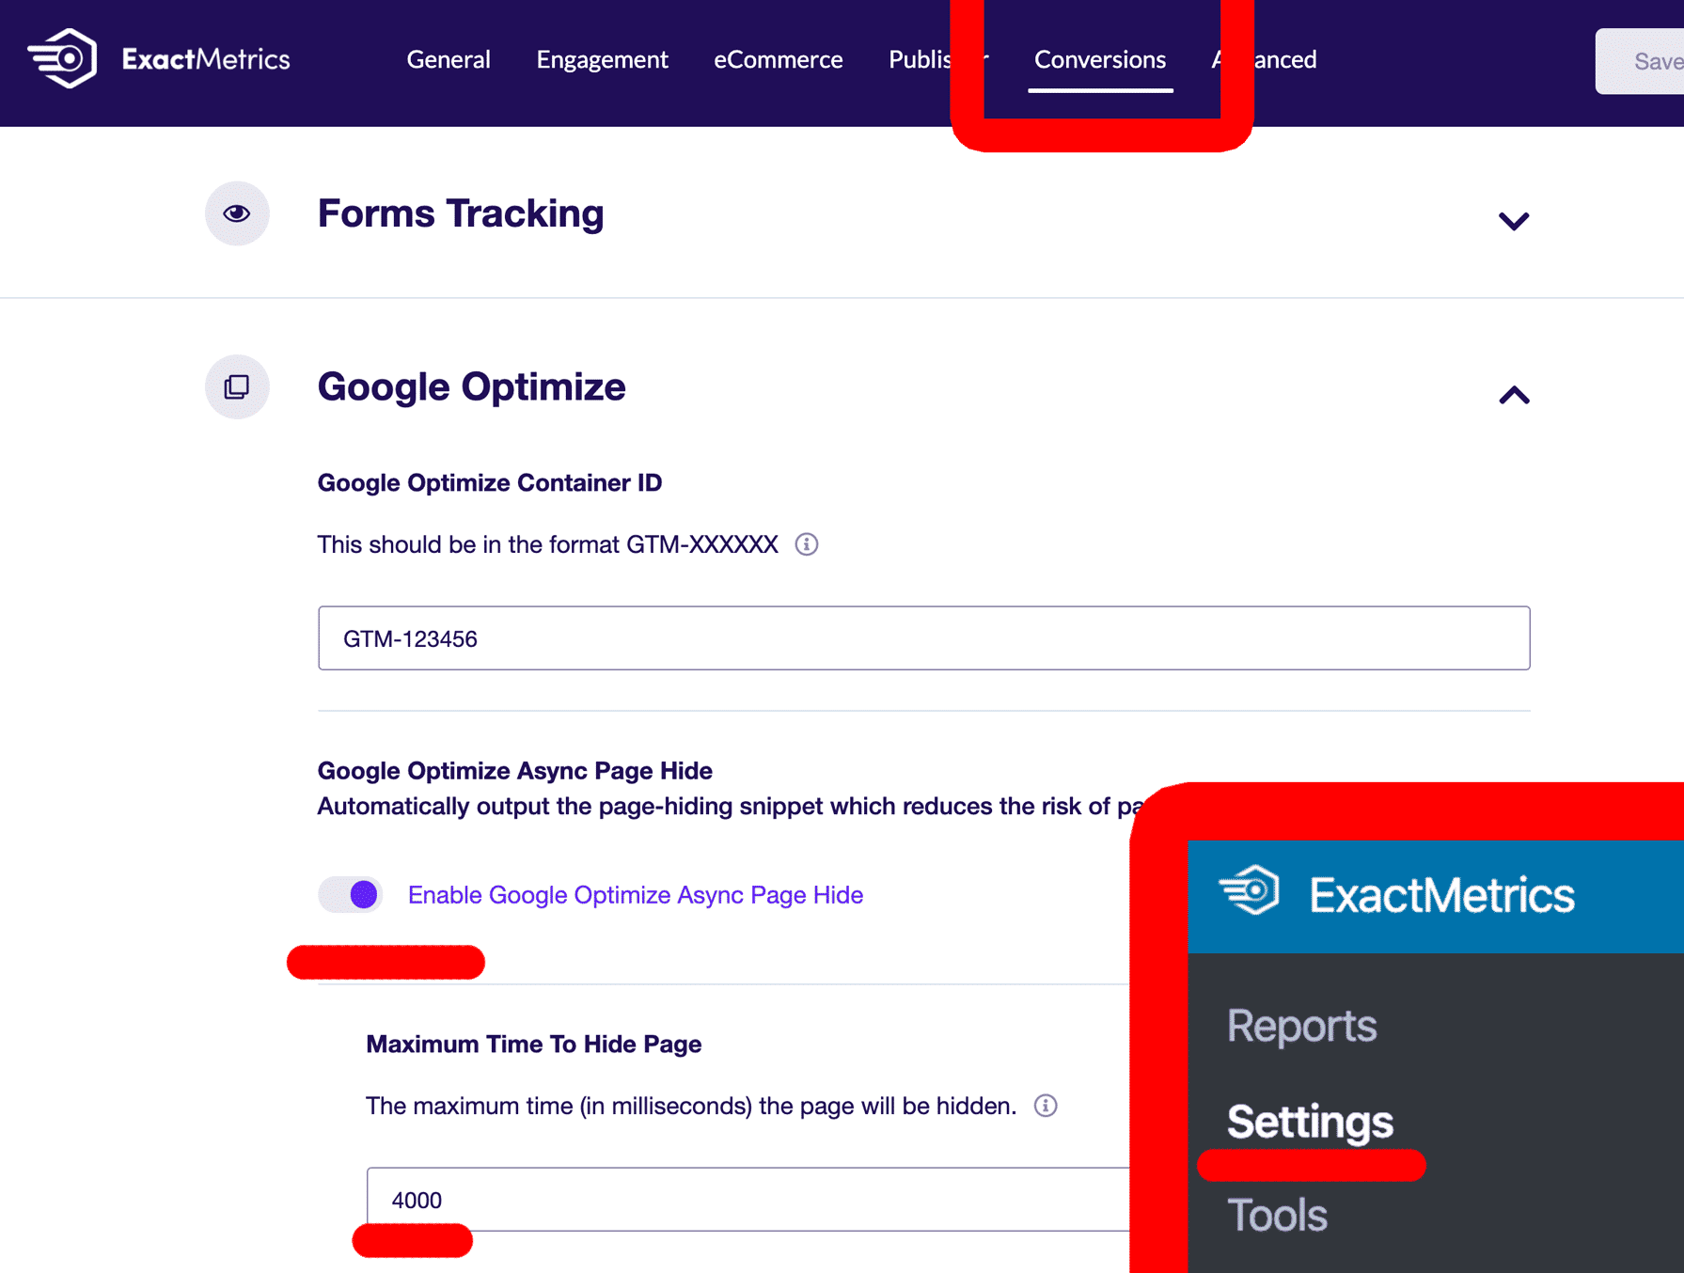This screenshot has height=1273, width=1684.
Task: Click info icon beside GTM-XXXXXX format text
Action: click(806, 544)
